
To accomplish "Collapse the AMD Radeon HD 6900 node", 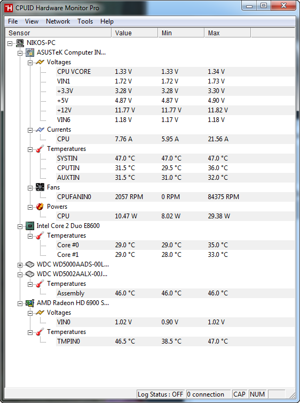I will [x=20, y=303].
